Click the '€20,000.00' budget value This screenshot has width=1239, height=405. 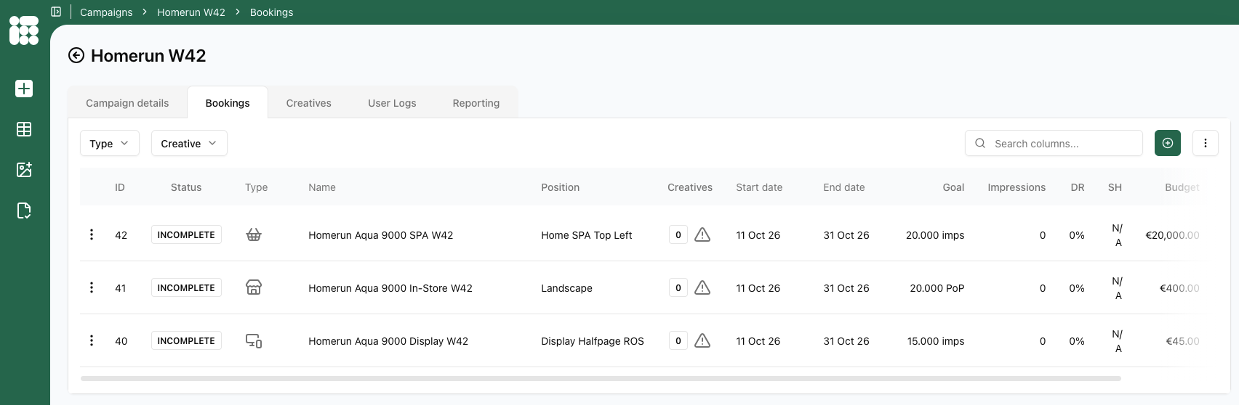pyautogui.click(x=1173, y=235)
